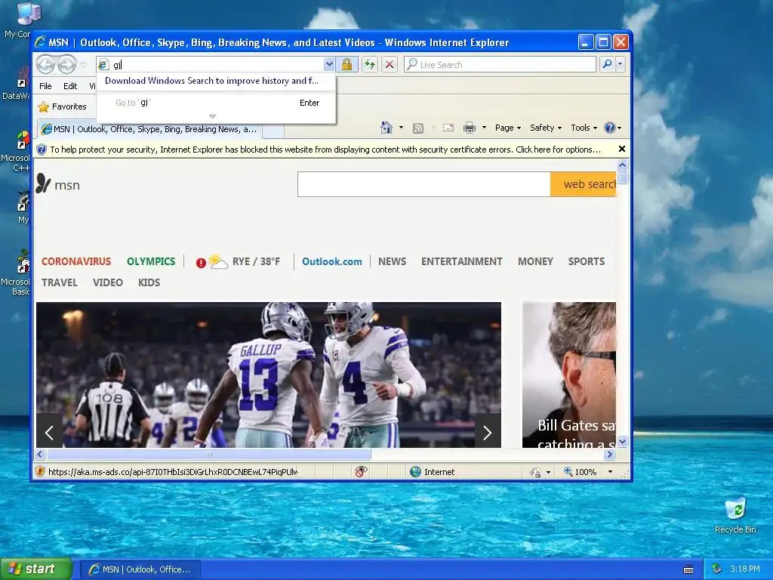Click the Windows start button

[35, 569]
